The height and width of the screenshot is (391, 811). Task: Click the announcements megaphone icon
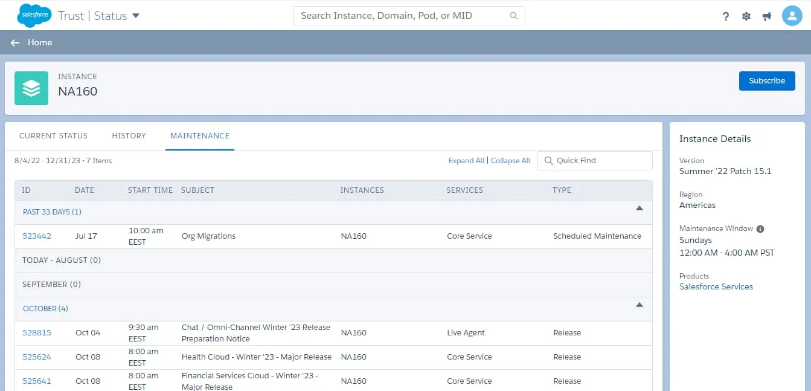coord(767,16)
